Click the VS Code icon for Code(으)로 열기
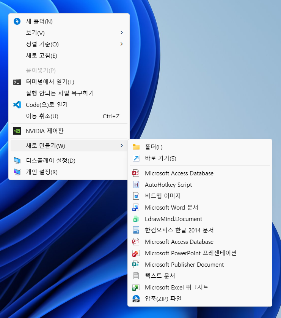This screenshot has width=281, height=318. 17,105
